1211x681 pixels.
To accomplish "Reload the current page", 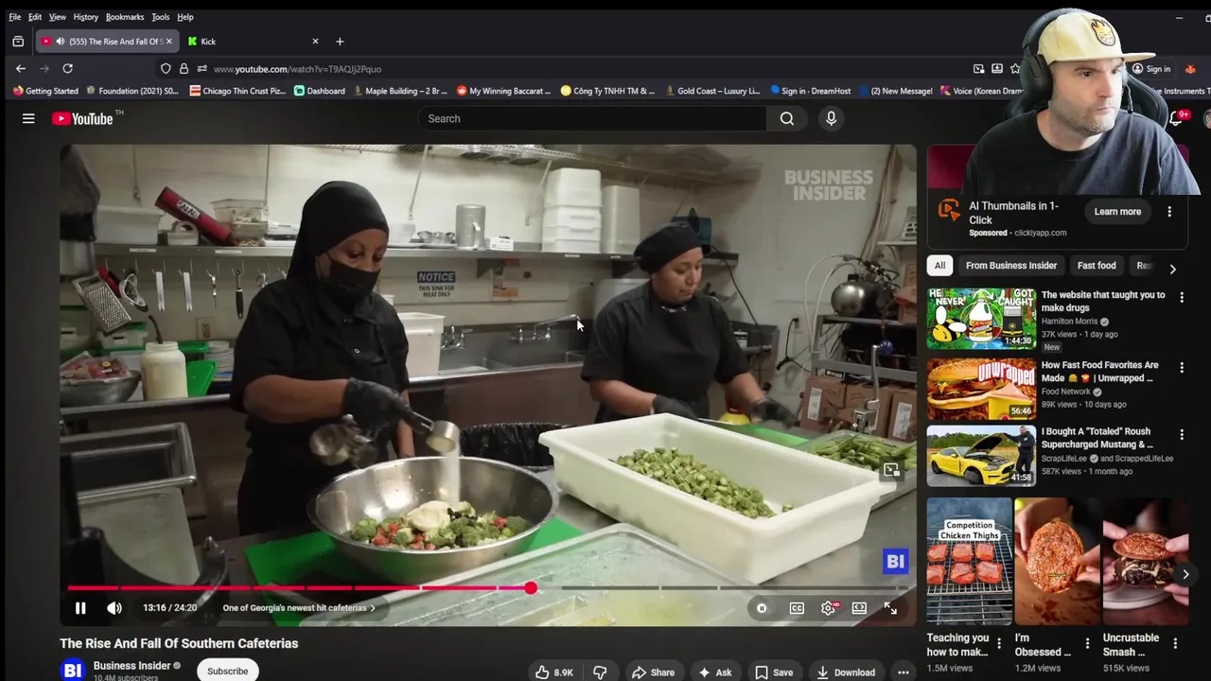I will pos(67,69).
